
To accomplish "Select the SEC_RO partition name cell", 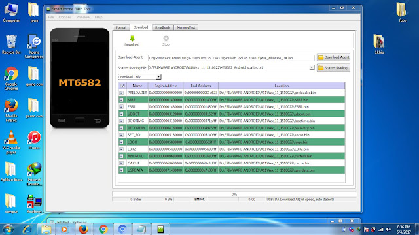I will click(x=137, y=135).
